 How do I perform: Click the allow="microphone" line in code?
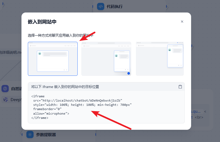(51, 114)
